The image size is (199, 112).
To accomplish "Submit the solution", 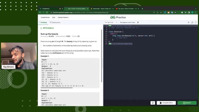I will (x=187, y=103).
